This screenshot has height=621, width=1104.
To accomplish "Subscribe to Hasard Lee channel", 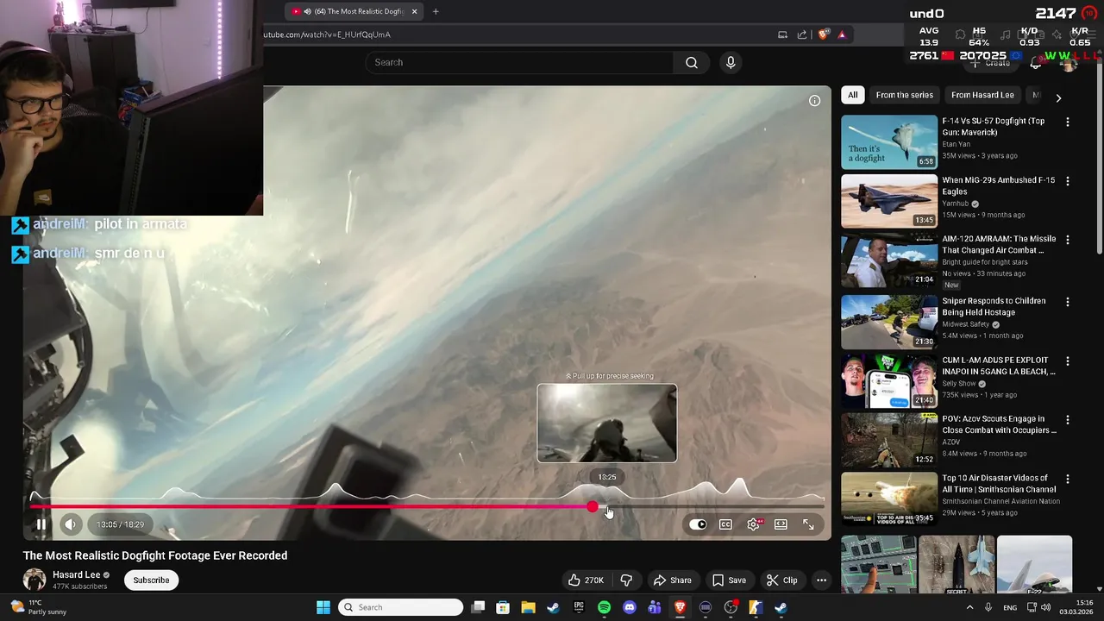I will point(151,580).
